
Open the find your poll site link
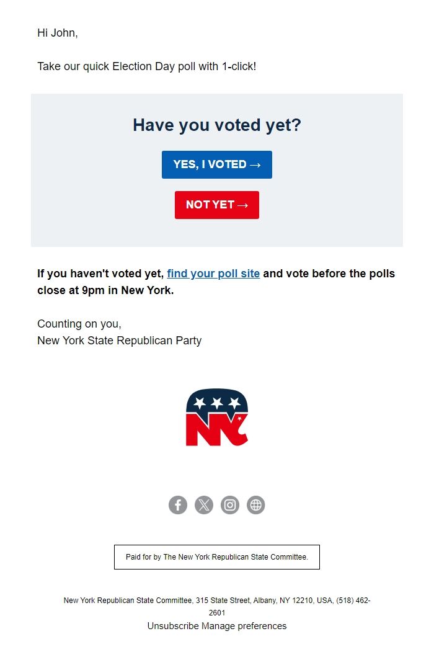(213, 273)
